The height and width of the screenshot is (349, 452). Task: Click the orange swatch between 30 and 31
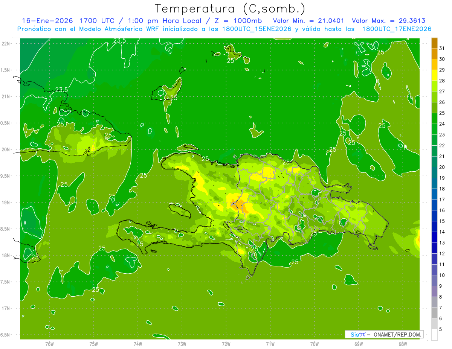click(434, 53)
